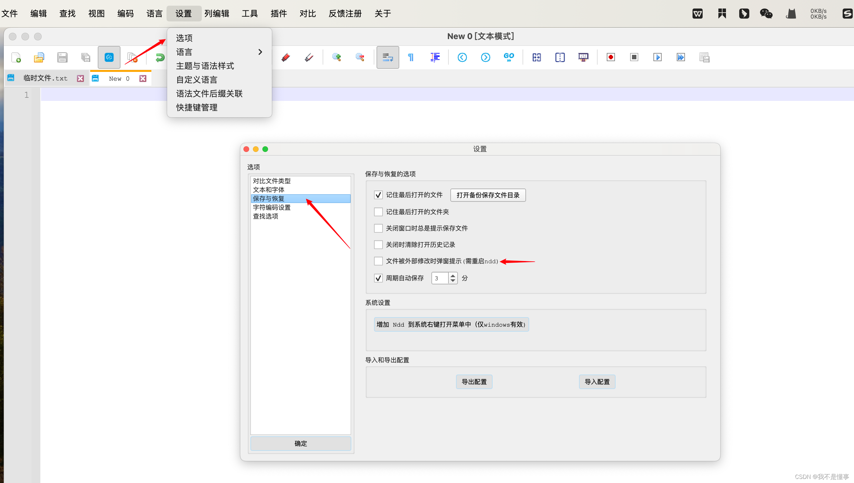Decrease auto-save minutes with down arrow
Viewport: 854px width, 483px height.
453,281
